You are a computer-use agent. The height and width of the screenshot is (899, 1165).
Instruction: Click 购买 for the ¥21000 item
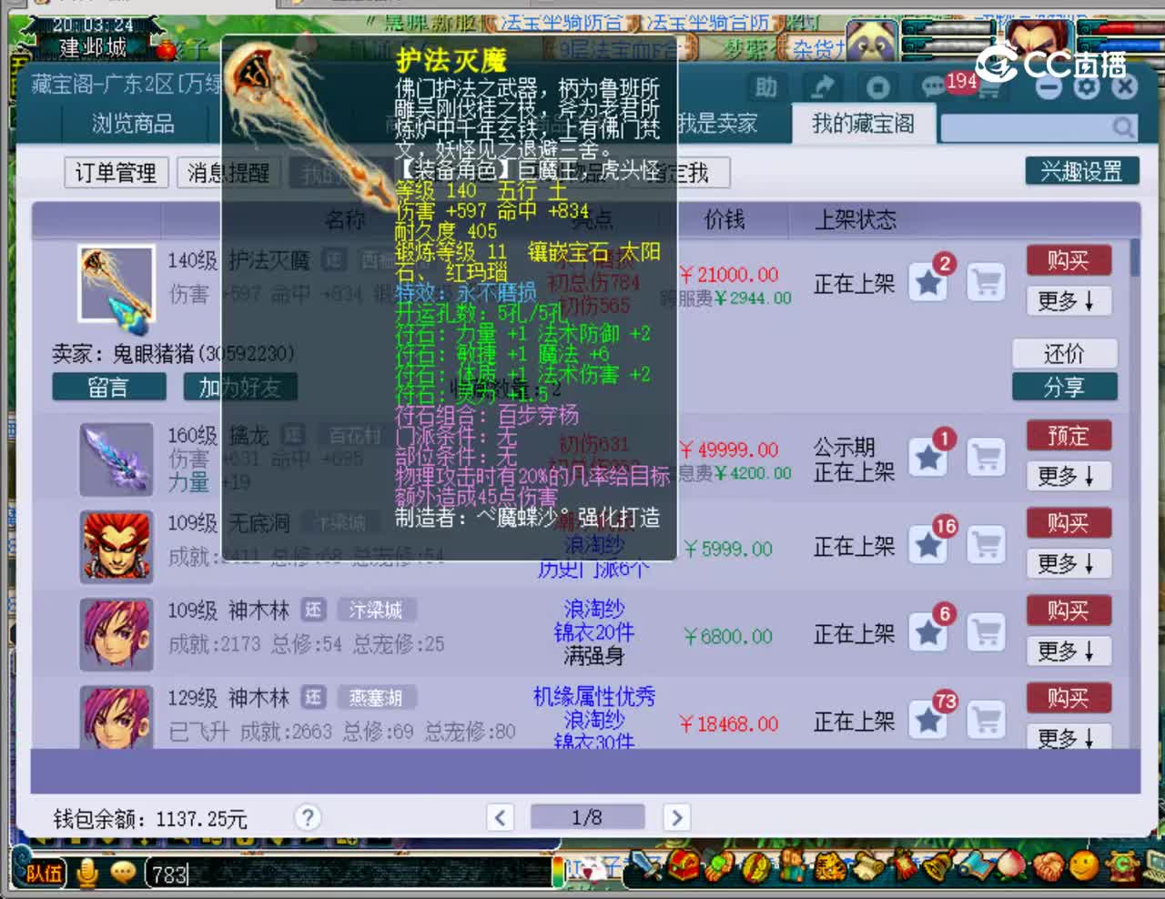(1069, 261)
